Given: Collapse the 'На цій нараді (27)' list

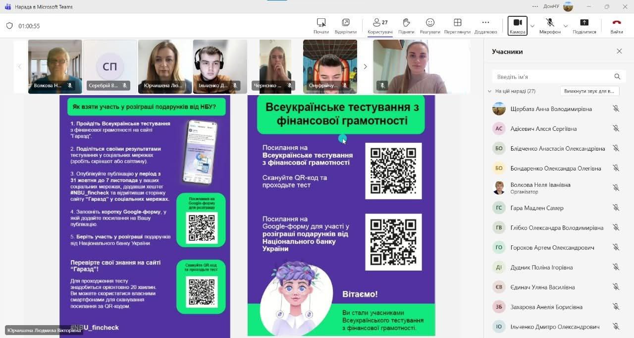Looking at the screenshot, I should coord(490,91).
